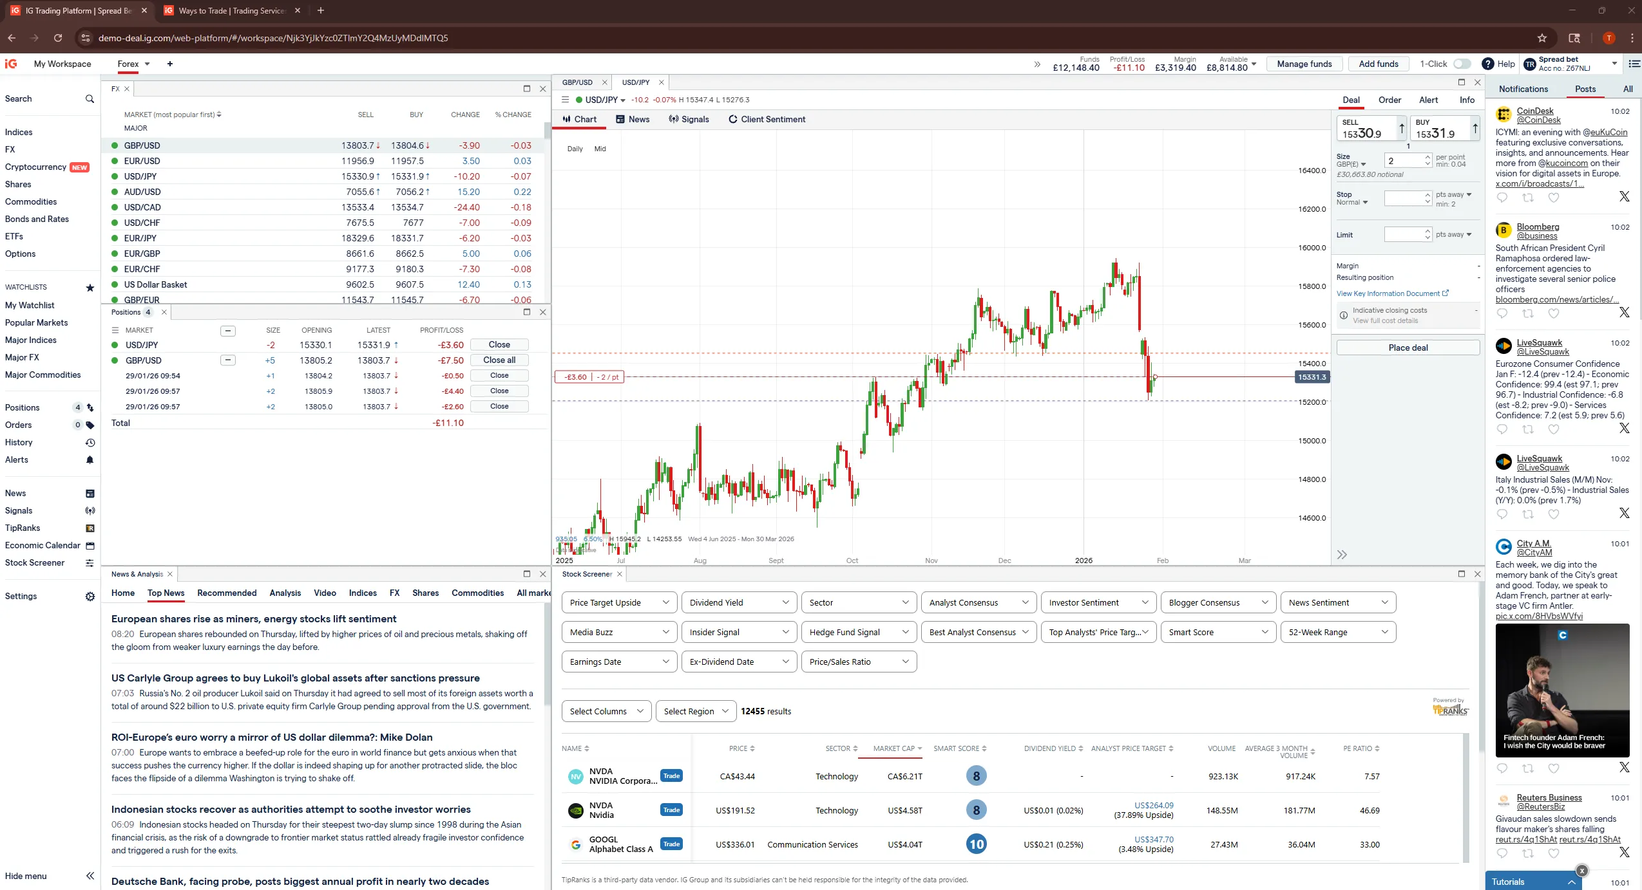1642x890 pixels.
Task: Bookmark page with browser star icon
Action: tap(1542, 38)
